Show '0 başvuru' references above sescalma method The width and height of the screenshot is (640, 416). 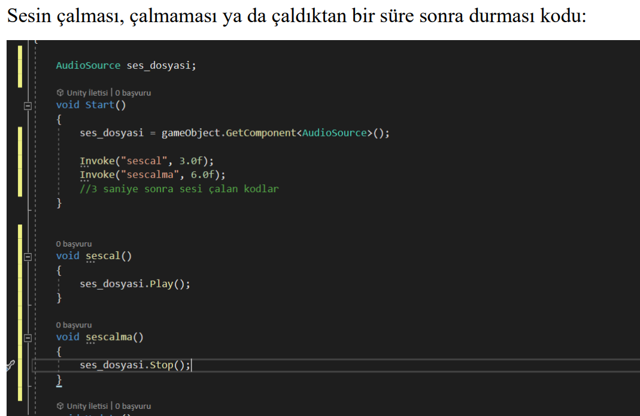click(74, 324)
